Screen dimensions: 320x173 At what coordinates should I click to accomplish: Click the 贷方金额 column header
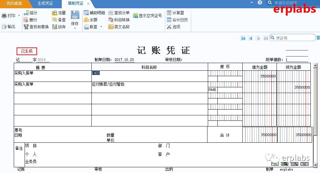click(x=294, y=67)
